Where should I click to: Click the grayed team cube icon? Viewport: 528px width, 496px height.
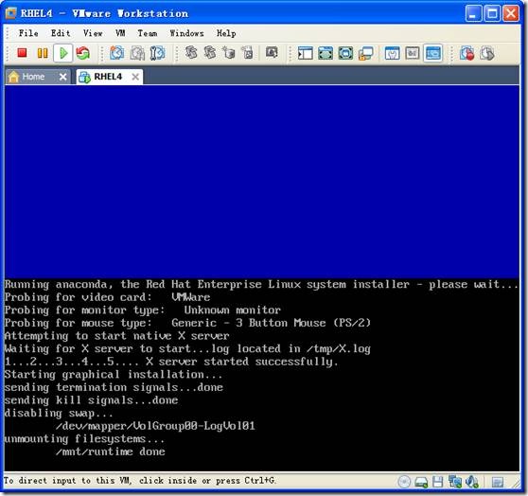click(229, 52)
